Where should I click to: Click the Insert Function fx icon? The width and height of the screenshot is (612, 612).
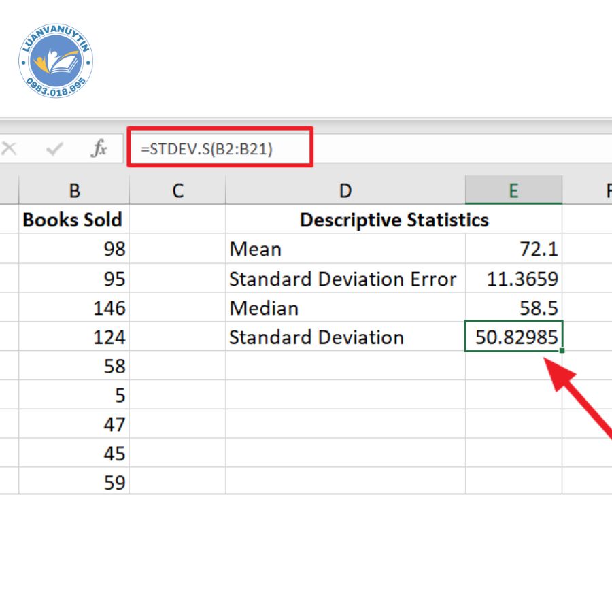[x=99, y=148]
